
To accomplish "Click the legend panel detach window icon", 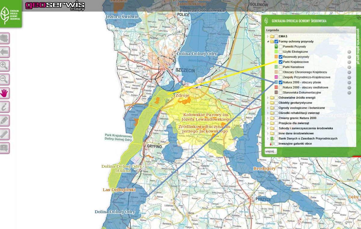I will click(359, 17).
